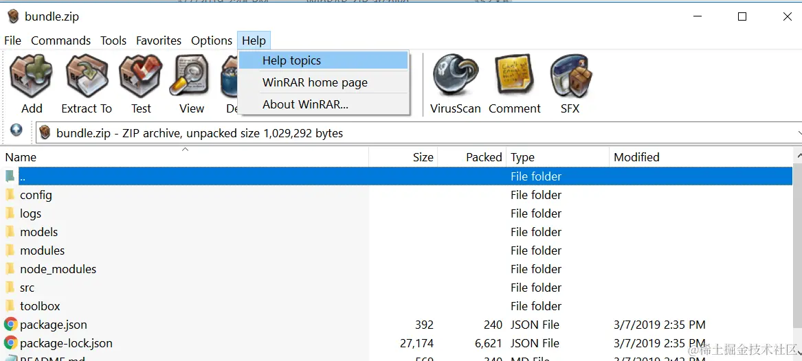The height and width of the screenshot is (361, 802).
Task: Close the open Help menu
Action: pos(254,41)
